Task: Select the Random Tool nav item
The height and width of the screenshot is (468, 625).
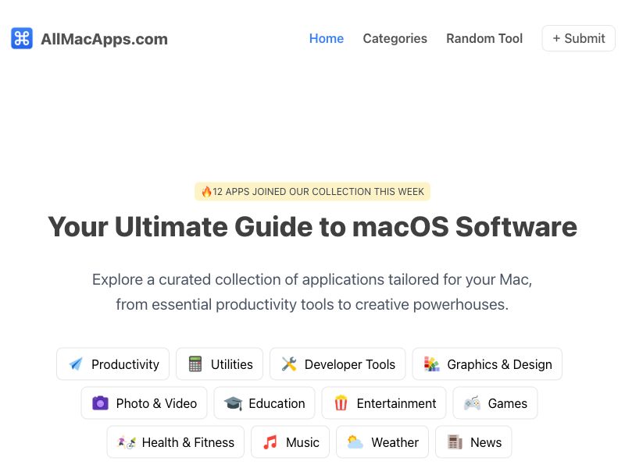Action: click(x=484, y=38)
